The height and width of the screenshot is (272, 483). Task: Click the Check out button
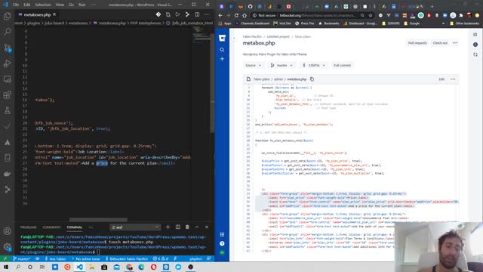pyautogui.click(x=440, y=43)
